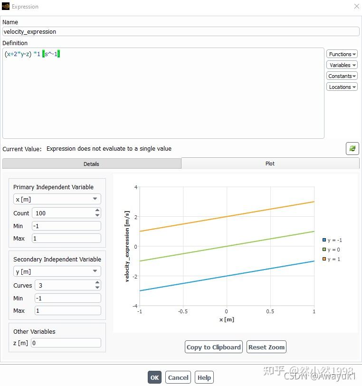
Task: Open the Locations dropdown
Action: 342,87
